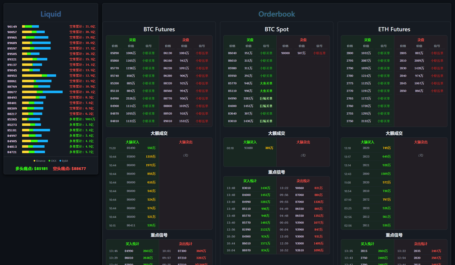Click the stacked bar for price 88953
This screenshot has width=455, height=265.
(39, 76)
